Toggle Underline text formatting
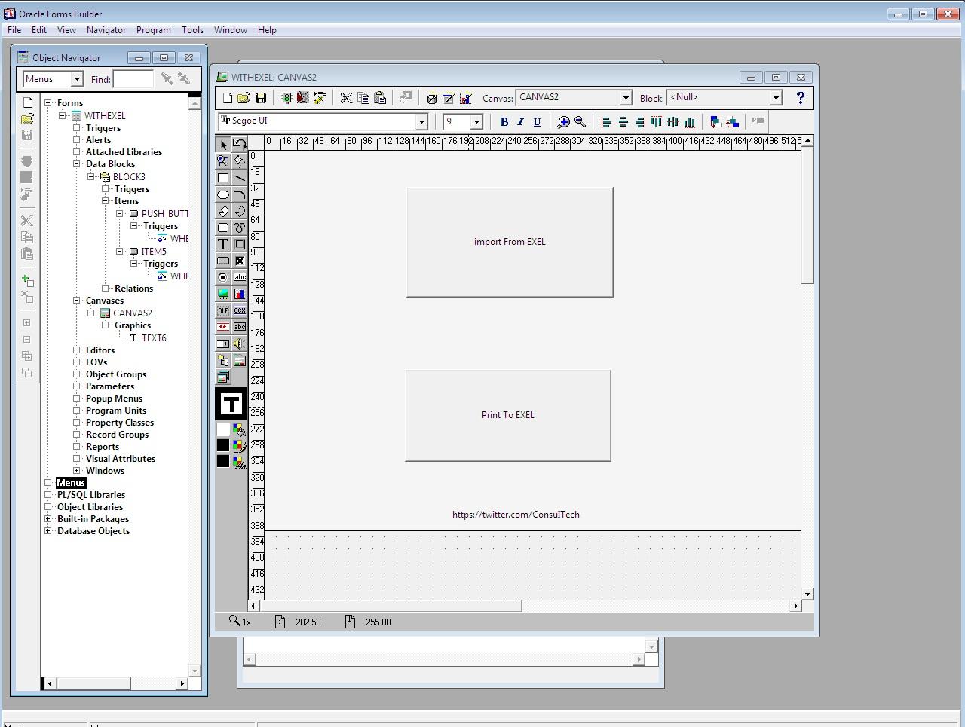The image size is (965, 727). pos(537,122)
